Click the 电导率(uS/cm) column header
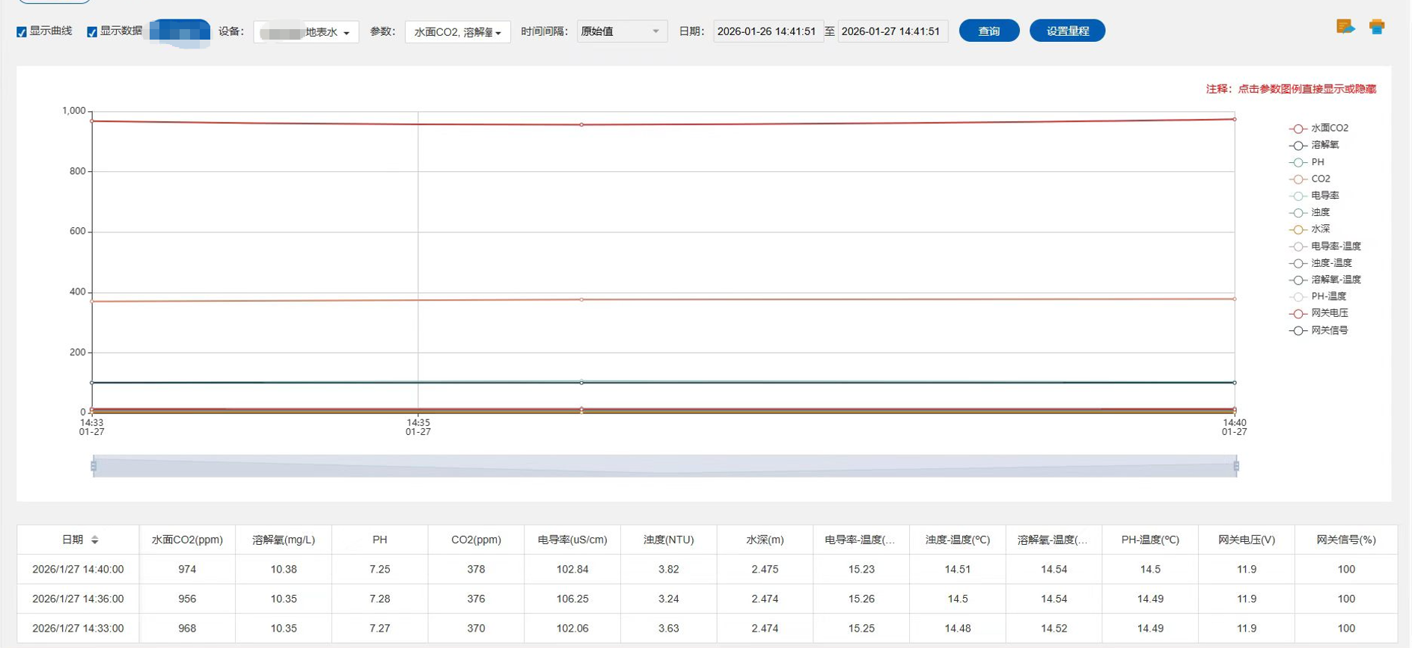The width and height of the screenshot is (1412, 648). coord(572,540)
